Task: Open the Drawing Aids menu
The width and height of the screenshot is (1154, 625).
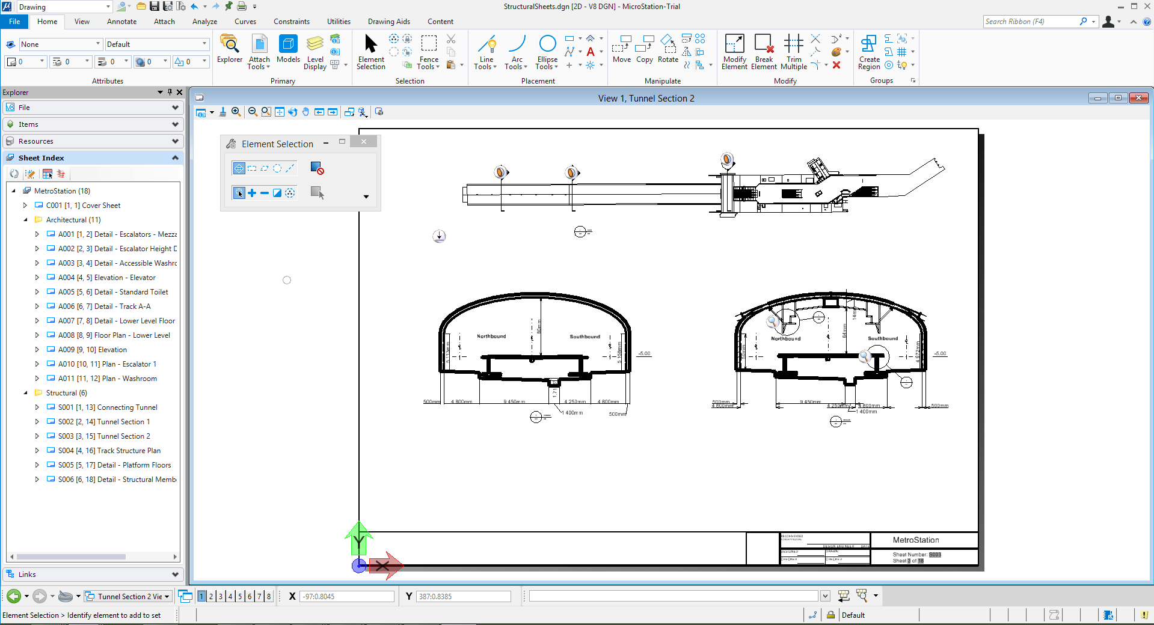Action: tap(388, 22)
